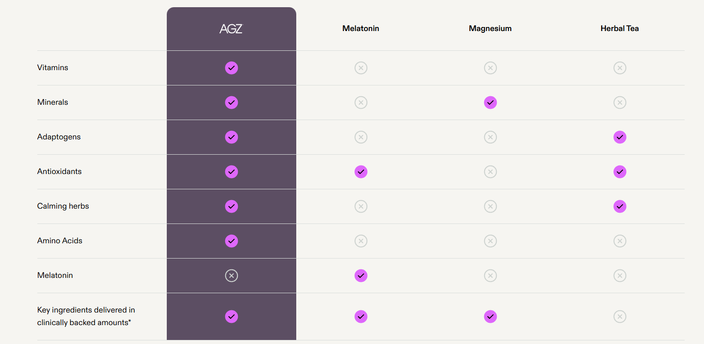Click the Magnesium column header
704x344 pixels.
[x=490, y=28]
